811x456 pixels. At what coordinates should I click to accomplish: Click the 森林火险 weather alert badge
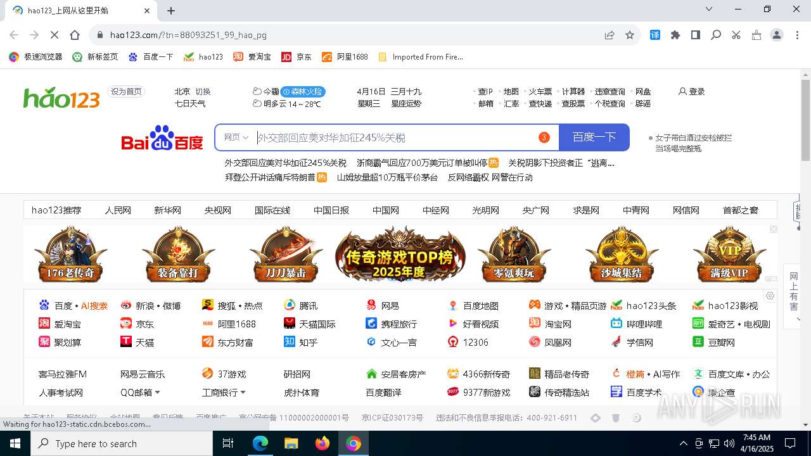click(303, 91)
